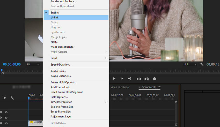Export frame with the camera icon

[155, 79]
